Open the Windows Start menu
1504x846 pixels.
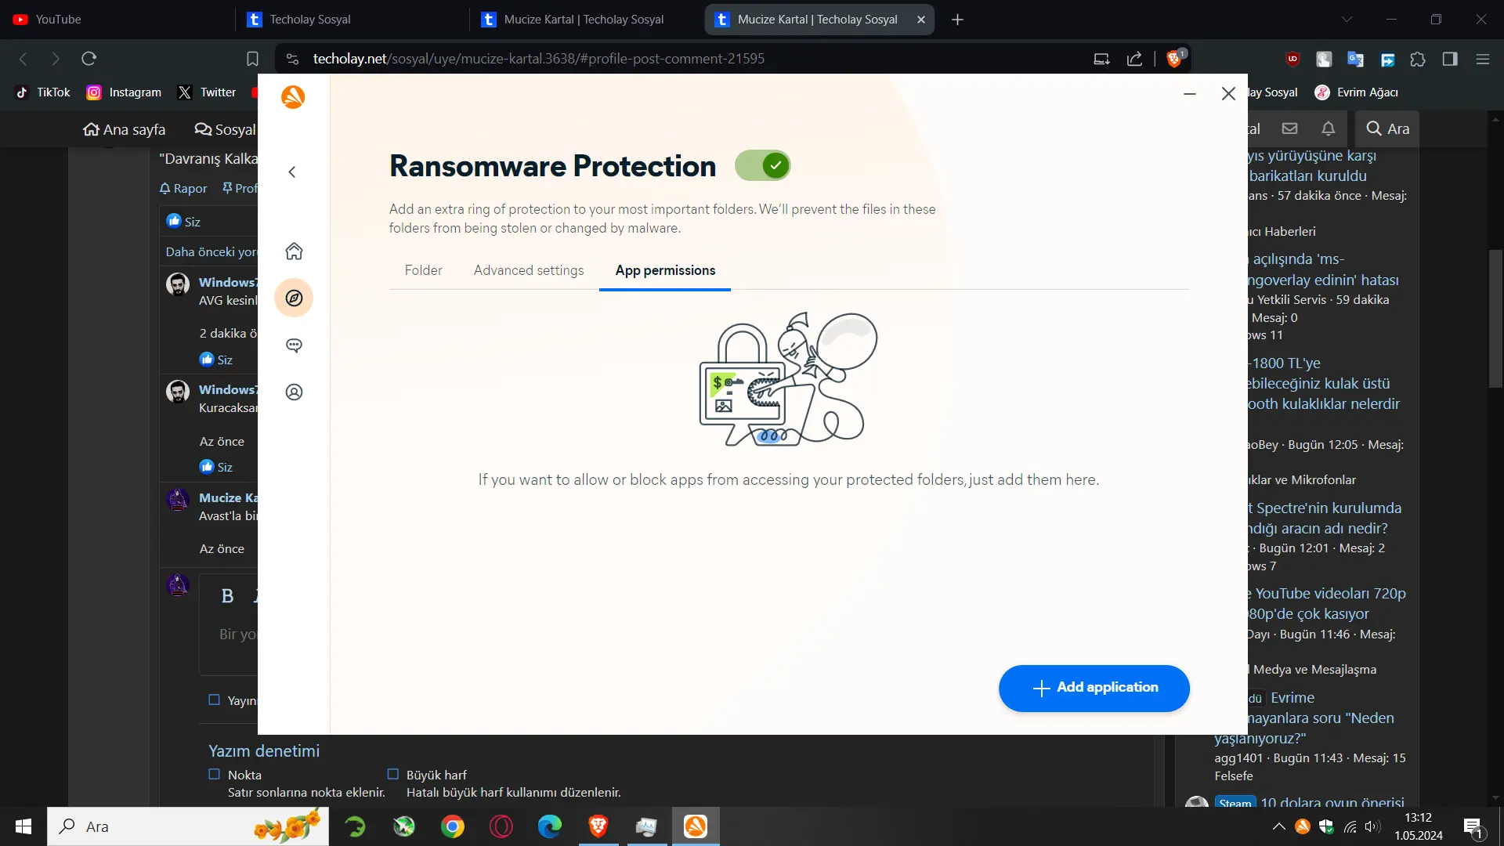click(23, 826)
